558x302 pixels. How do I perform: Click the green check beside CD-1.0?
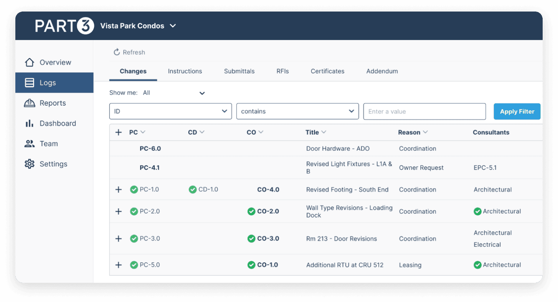point(193,189)
